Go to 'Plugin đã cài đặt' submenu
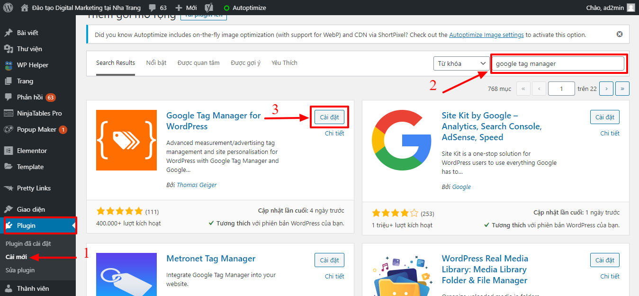The image size is (639, 296). pos(28,243)
